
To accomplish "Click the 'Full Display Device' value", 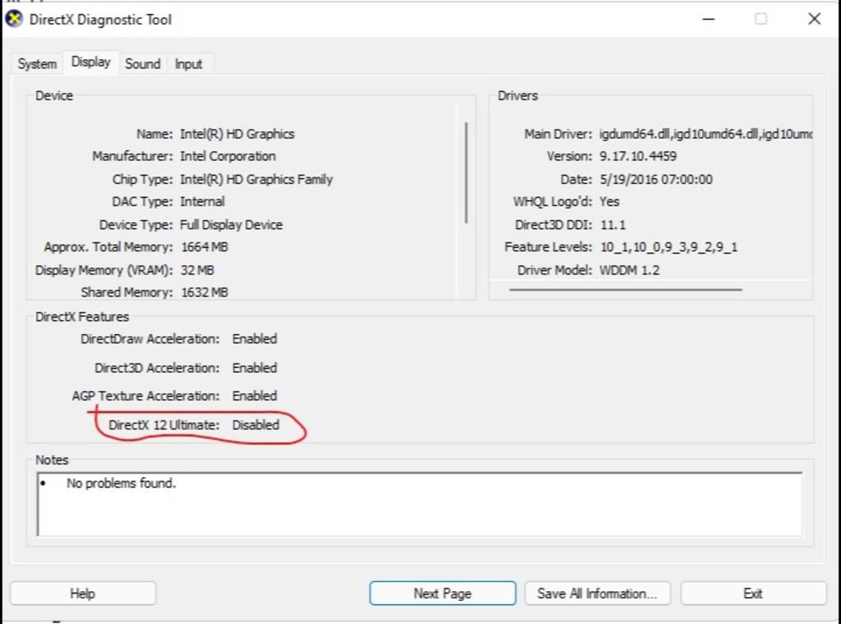I will click(231, 225).
